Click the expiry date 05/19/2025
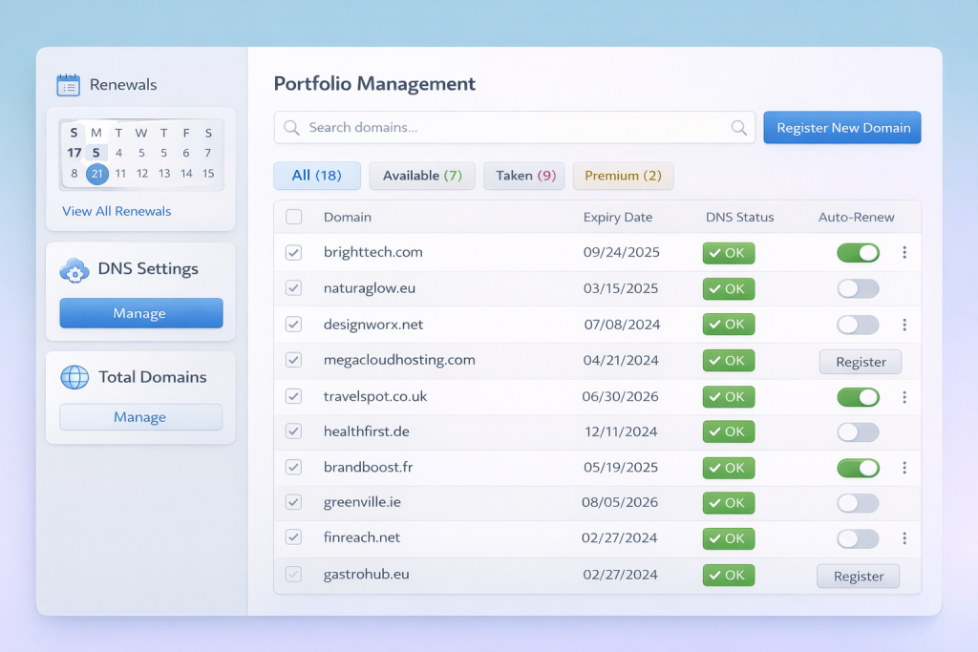This screenshot has width=978, height=652. coord(621,468)
